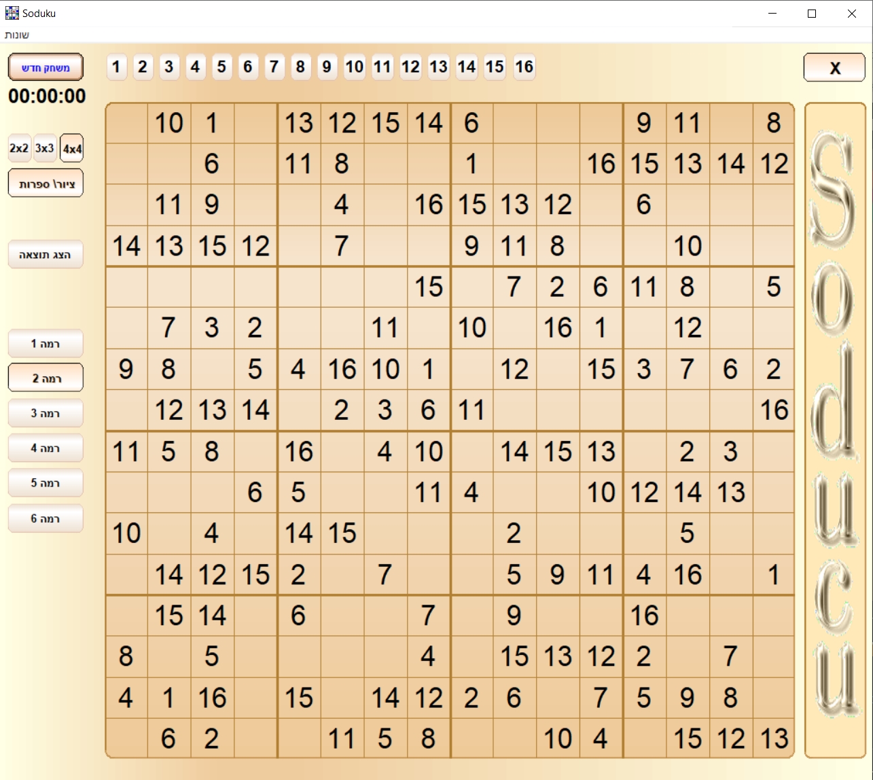Choose number 12 from the digit palette
This screenshot has width=873, height=780.
click(411, 67)
